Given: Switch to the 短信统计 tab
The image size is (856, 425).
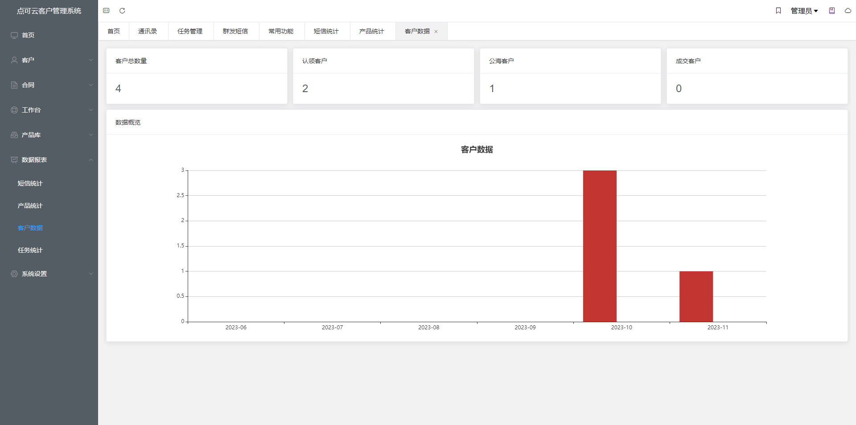Looking at the screenshot, I should tap(326, 31).
